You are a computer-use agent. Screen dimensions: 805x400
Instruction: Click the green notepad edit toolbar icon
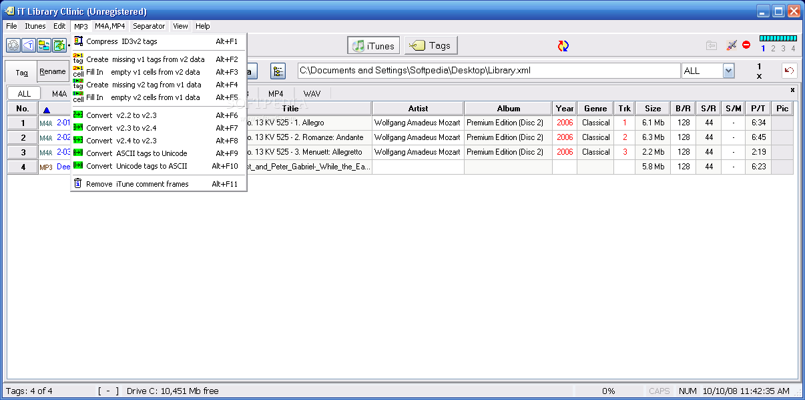click(59, 45)
